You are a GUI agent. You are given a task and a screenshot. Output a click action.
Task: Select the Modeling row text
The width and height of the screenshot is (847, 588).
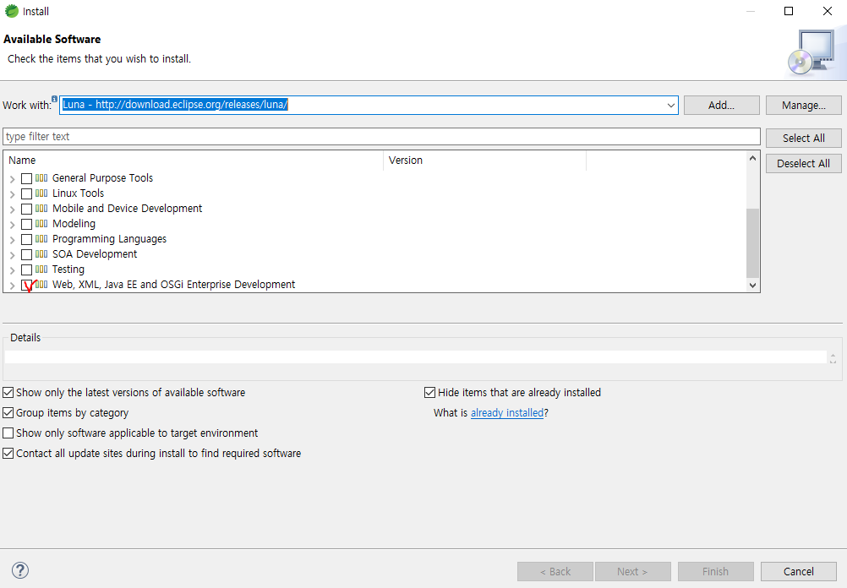[74, 224]
